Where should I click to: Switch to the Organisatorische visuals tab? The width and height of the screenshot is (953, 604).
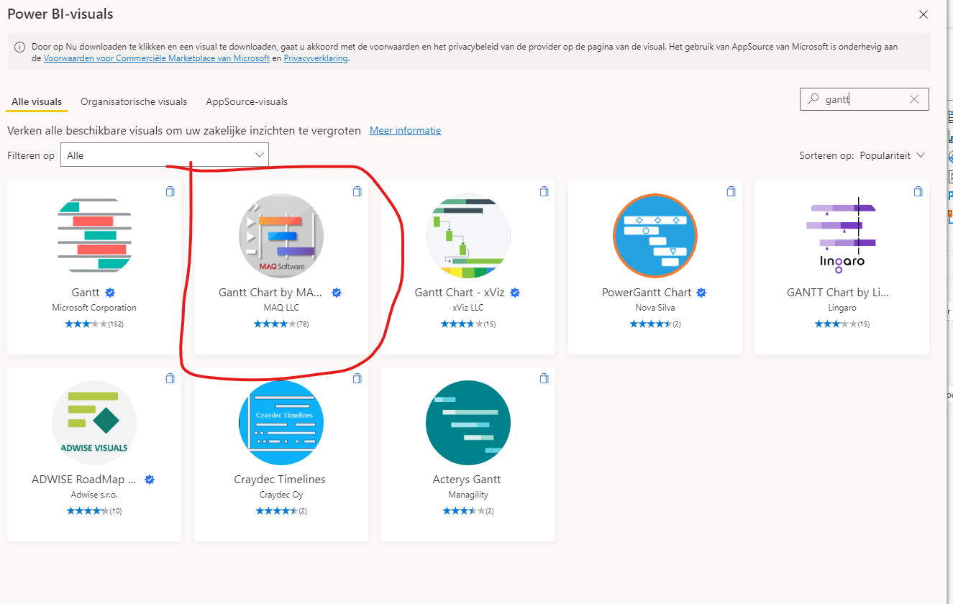(x=134, y=102)
